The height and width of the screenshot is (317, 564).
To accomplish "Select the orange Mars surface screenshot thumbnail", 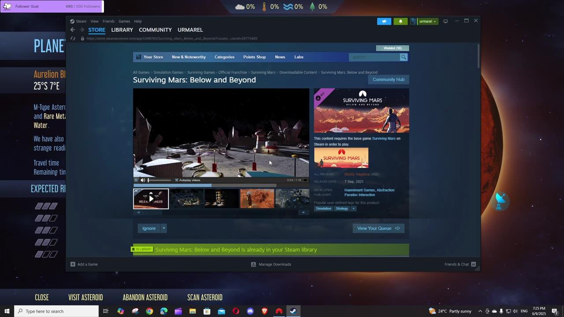I will (257, 199).
